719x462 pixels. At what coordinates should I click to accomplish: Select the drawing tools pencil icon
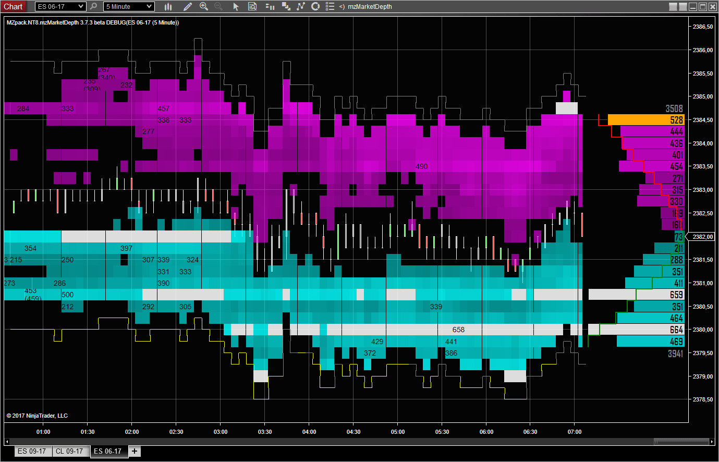pos(188,6)
